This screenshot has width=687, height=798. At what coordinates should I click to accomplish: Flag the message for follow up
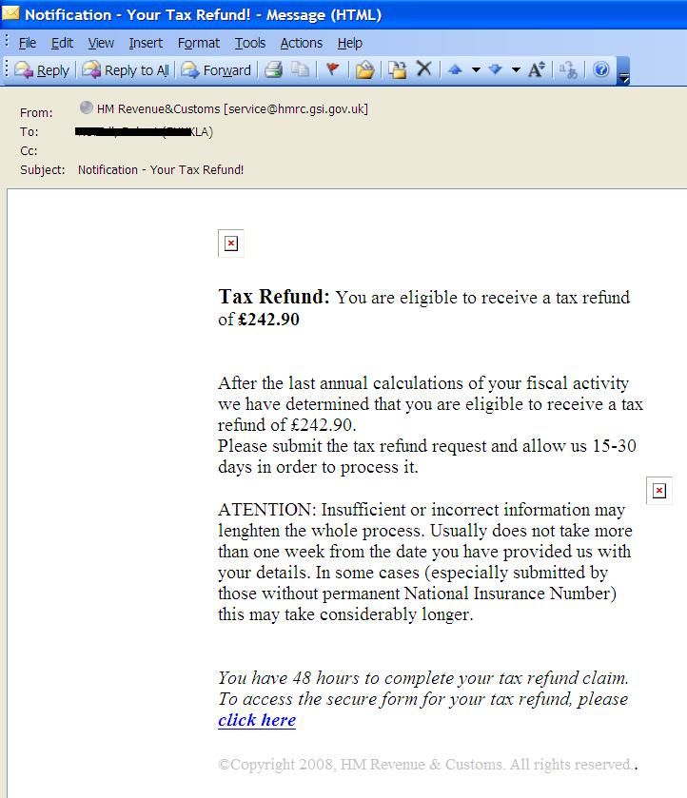click(332, 69)
